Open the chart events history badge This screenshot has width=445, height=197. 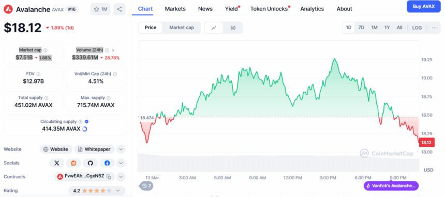[146, 186]
